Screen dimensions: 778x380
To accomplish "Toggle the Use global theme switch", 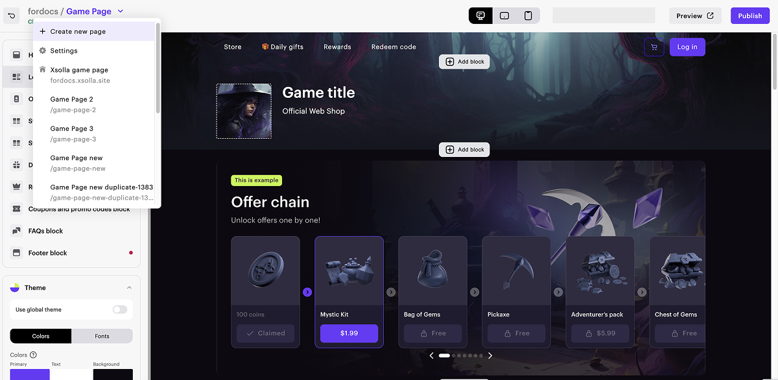I will pos(120,309).
